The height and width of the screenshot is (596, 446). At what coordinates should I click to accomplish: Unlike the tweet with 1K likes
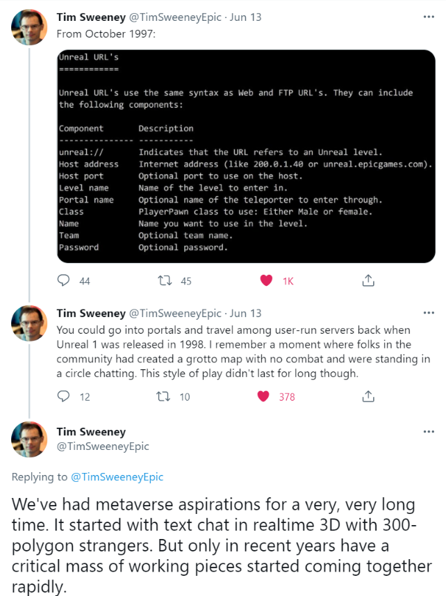[x=265, y=281]
